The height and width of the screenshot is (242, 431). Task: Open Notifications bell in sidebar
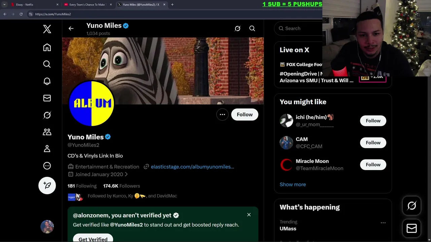(x=47, y=81)
